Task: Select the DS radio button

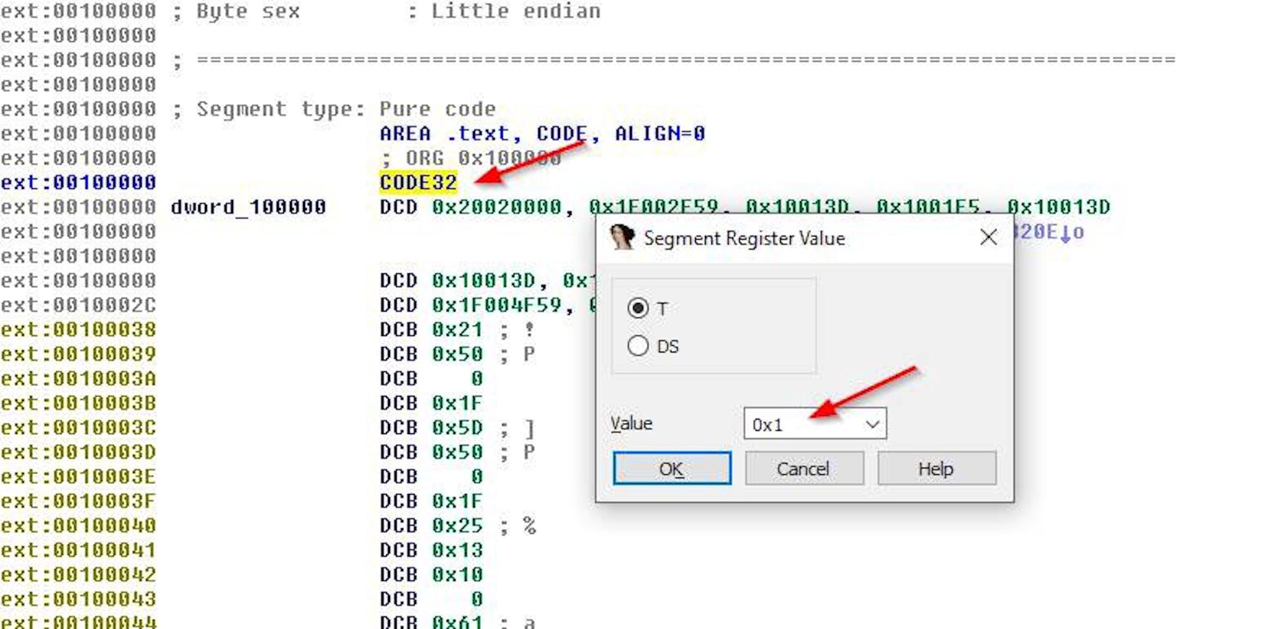Action: pyautogui.click(x=638, y=346)
